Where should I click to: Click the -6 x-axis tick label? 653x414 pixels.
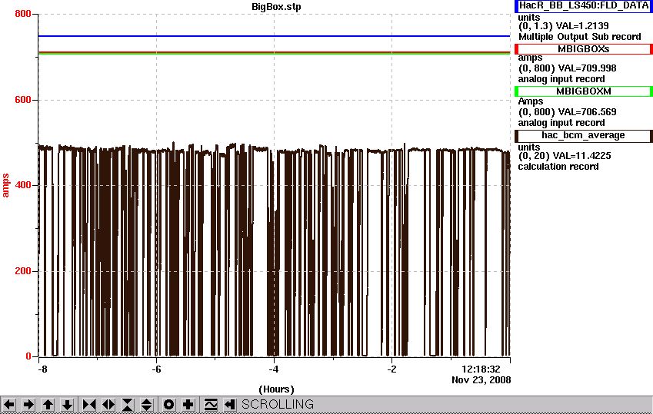coord(156,369)
